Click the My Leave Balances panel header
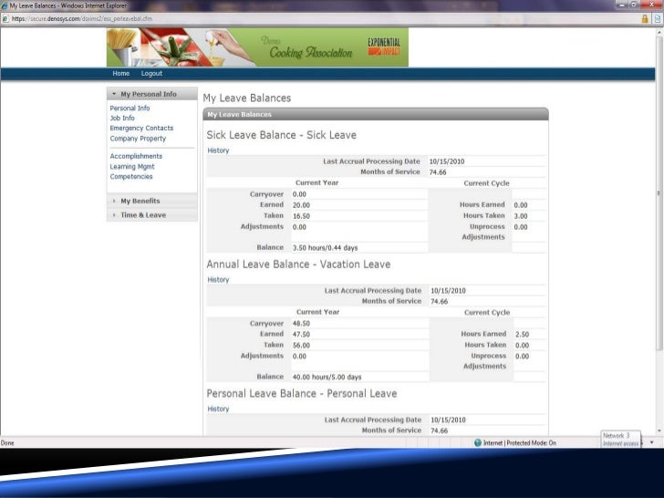664x498 pixels. coord(376,114)
